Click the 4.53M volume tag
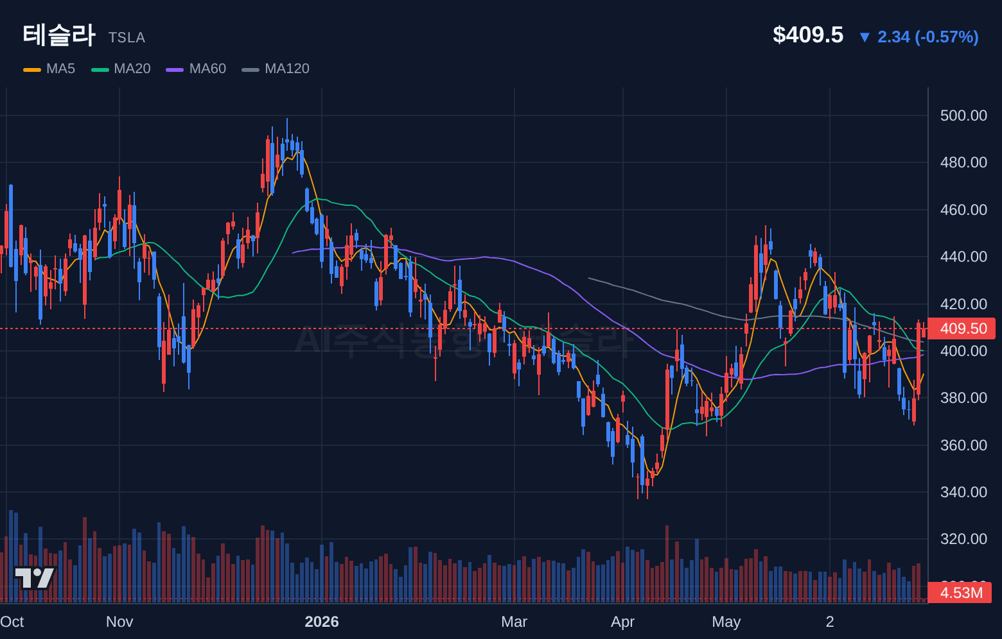This screenshot has height=639, width=1002. point(961,593)
